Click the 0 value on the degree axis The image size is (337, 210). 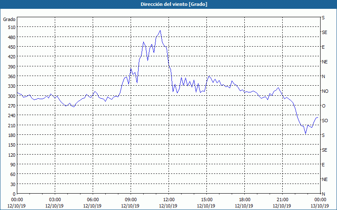[x=14, y=194]
